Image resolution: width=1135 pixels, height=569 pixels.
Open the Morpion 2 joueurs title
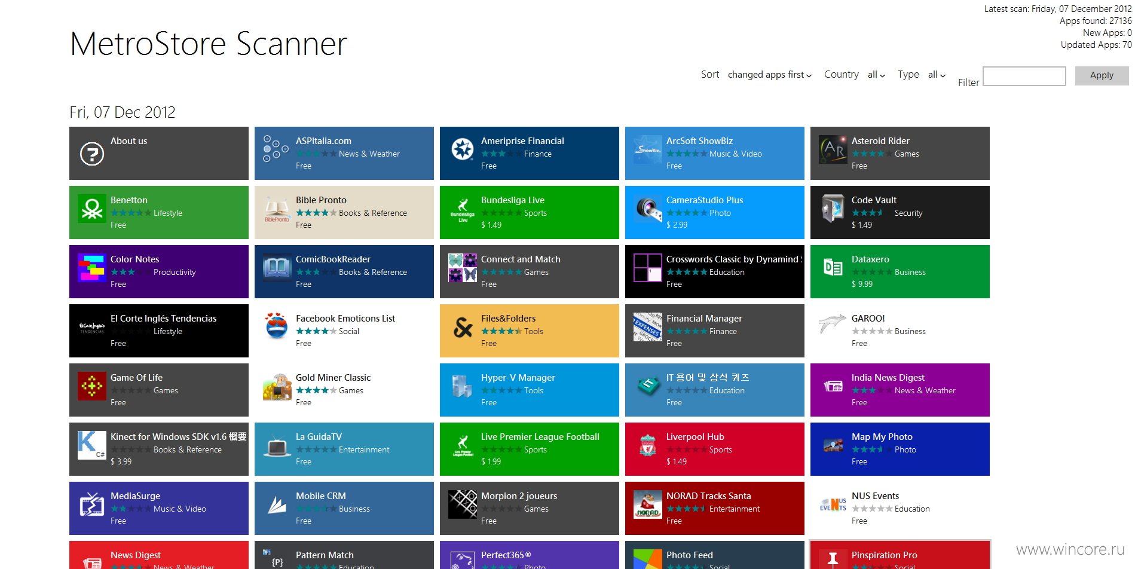coord(519,496)
